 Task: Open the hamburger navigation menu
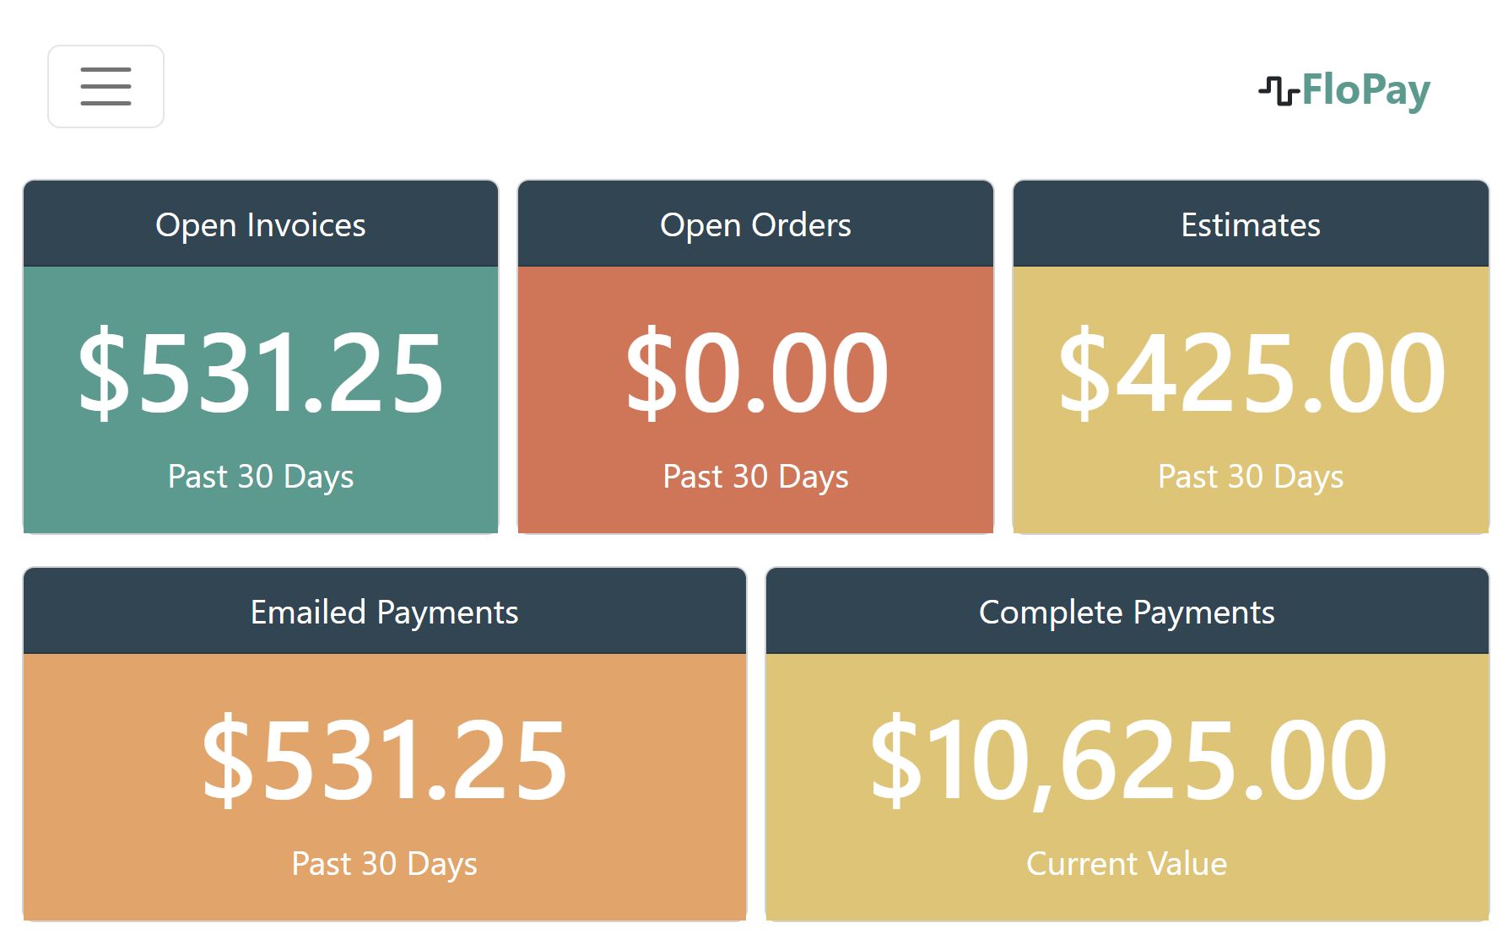(x=105, y=87)
